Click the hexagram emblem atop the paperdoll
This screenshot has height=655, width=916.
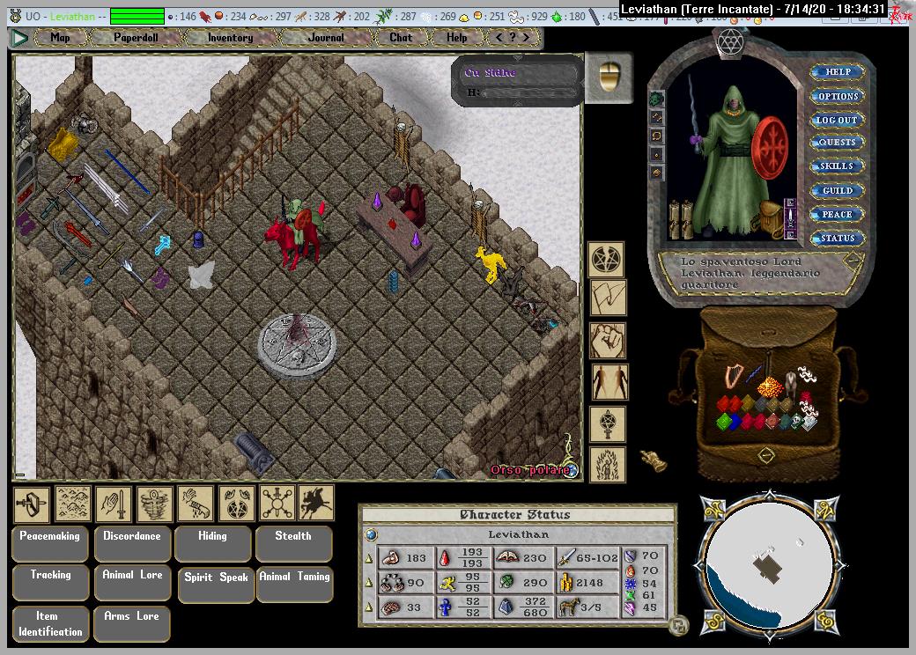[729, 42]
